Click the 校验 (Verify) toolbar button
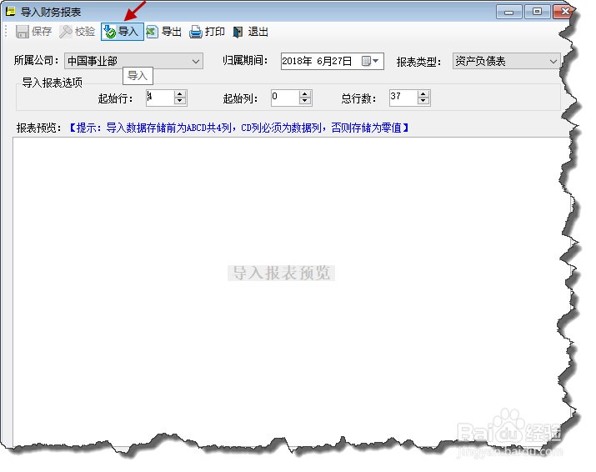This screenshot has width=596, height=472. [x=78, y=32]
